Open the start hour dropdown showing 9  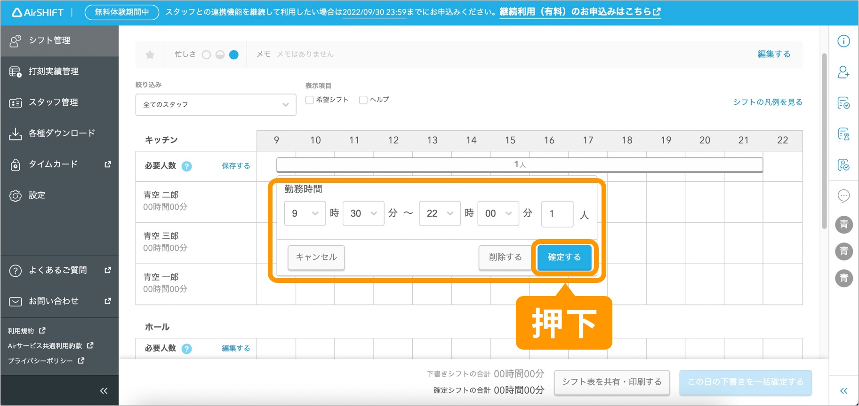click(x=305, y=214)
